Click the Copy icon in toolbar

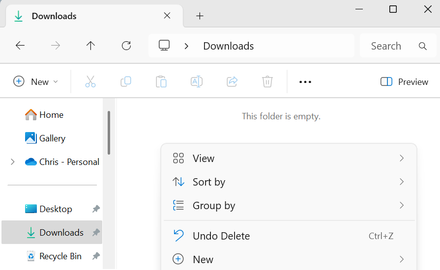pos(126,81)
